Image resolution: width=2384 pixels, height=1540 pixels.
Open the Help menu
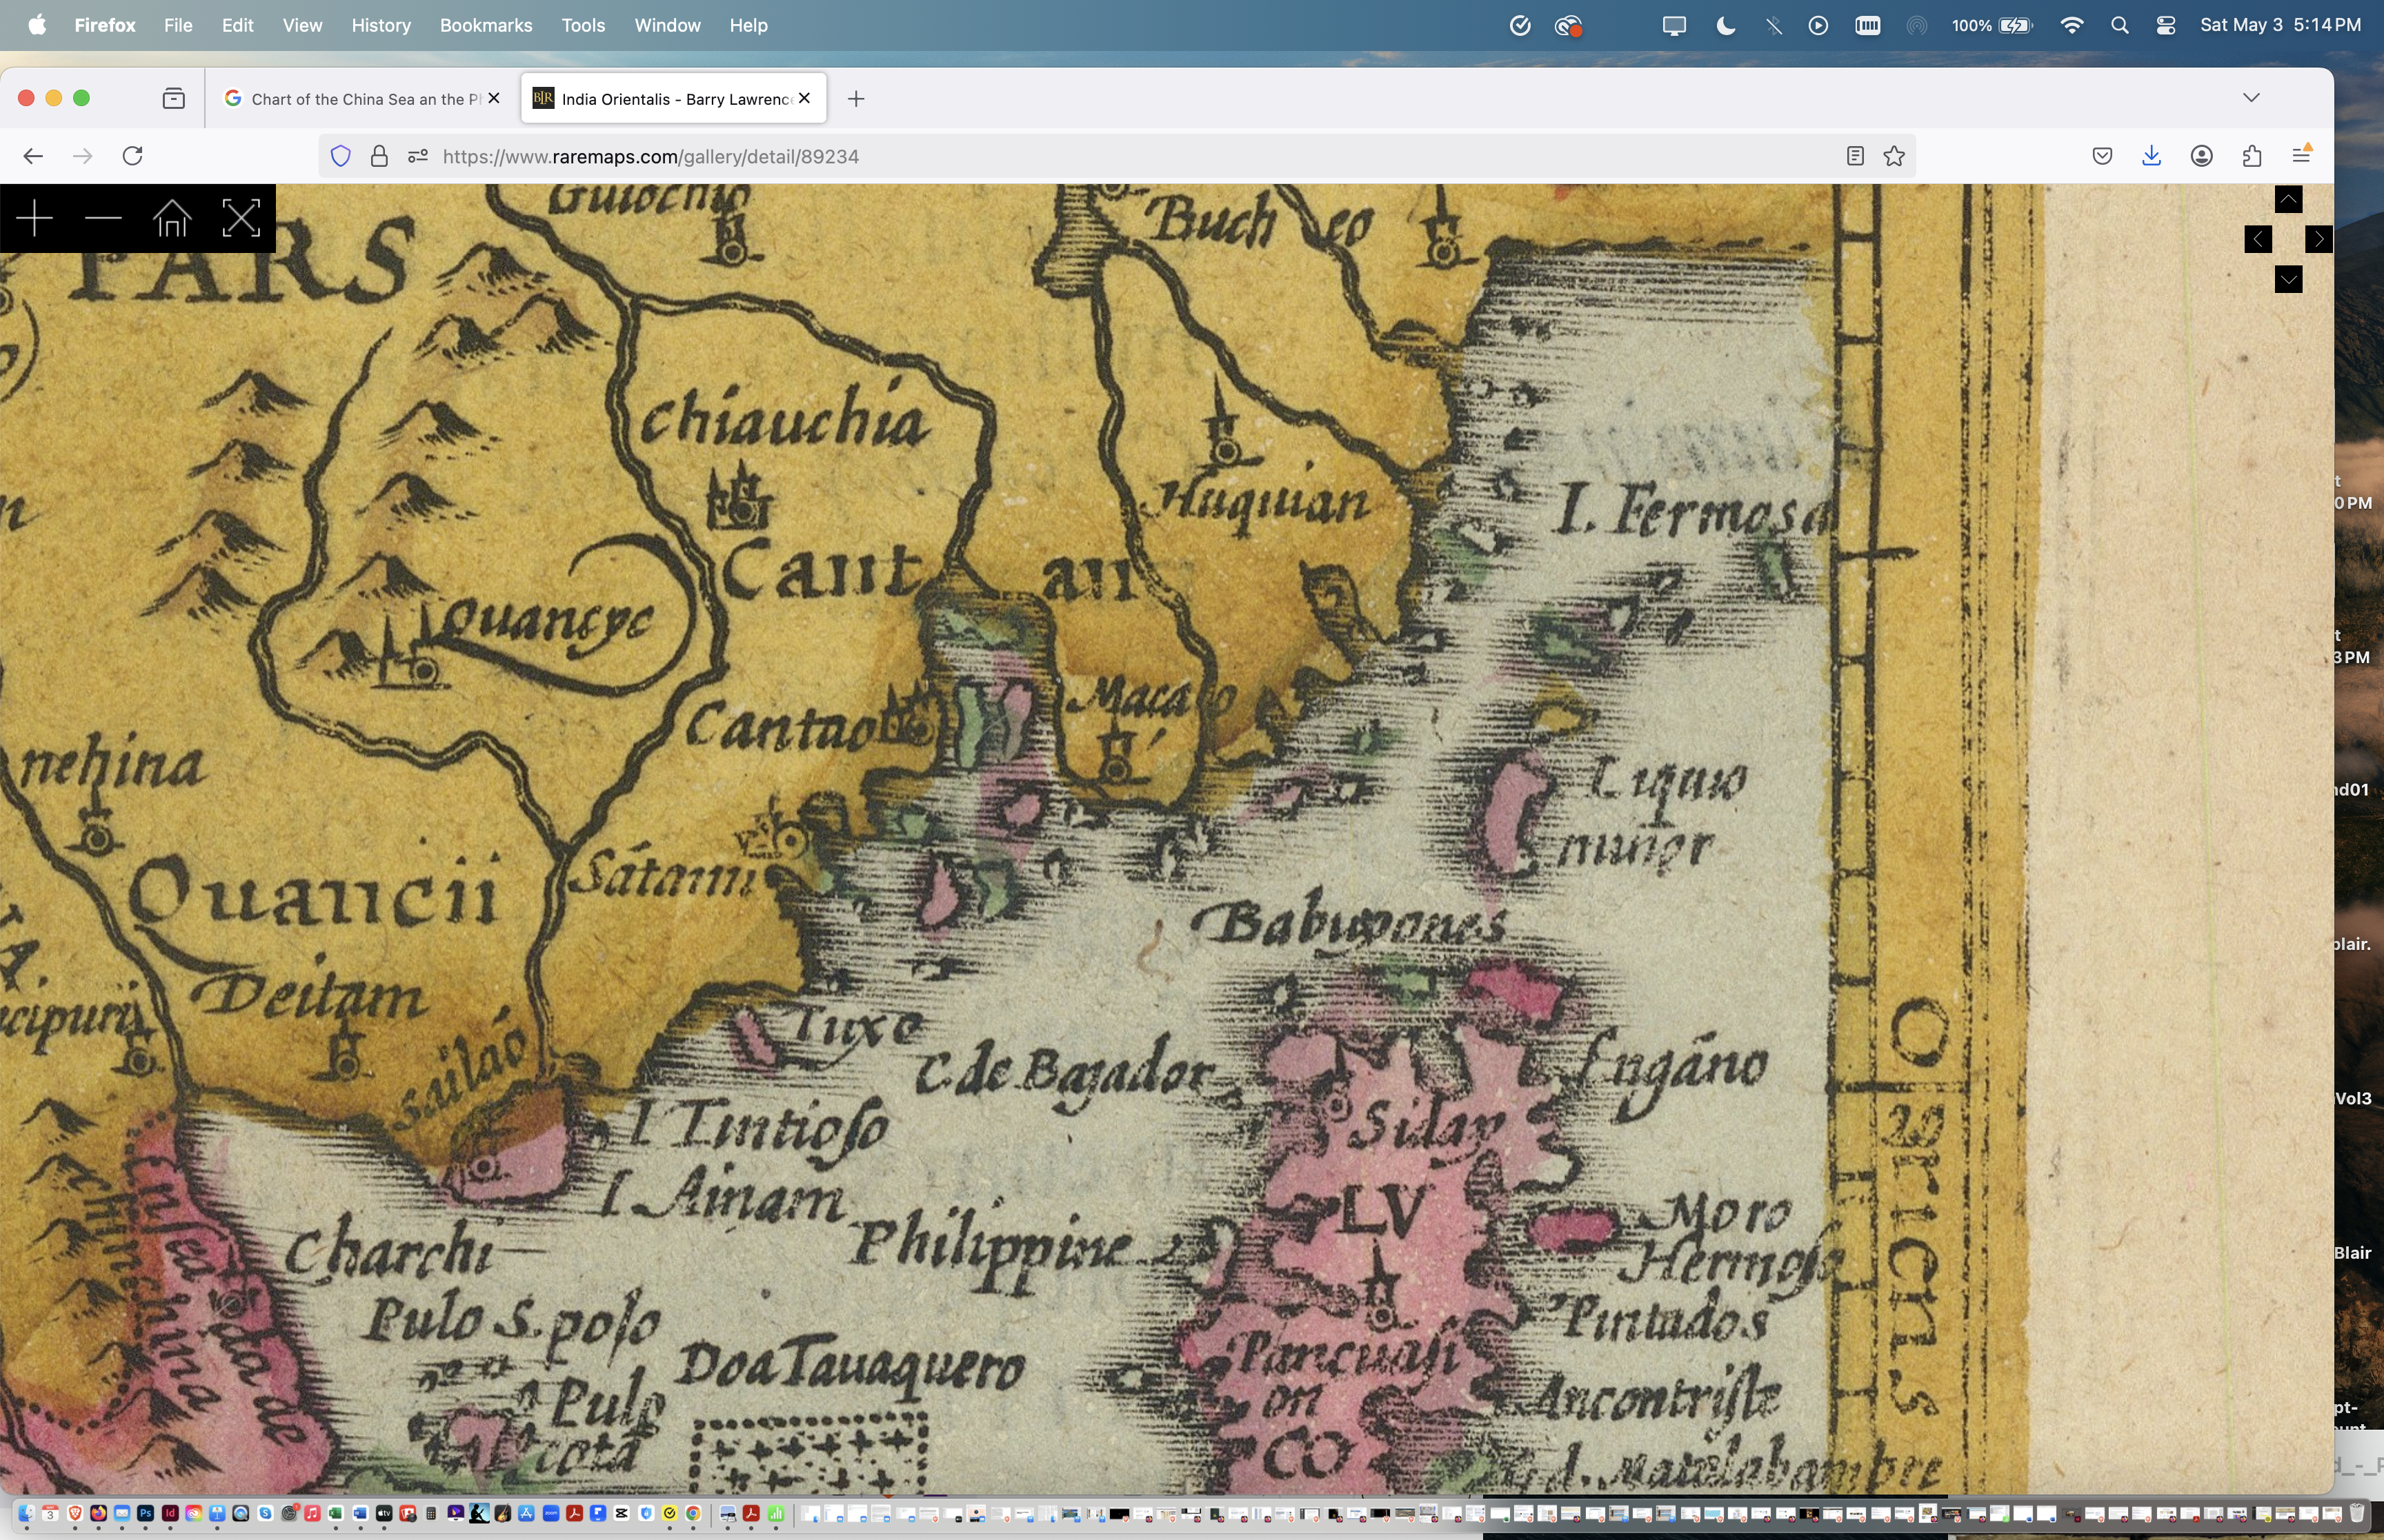[x=748, y=25]
